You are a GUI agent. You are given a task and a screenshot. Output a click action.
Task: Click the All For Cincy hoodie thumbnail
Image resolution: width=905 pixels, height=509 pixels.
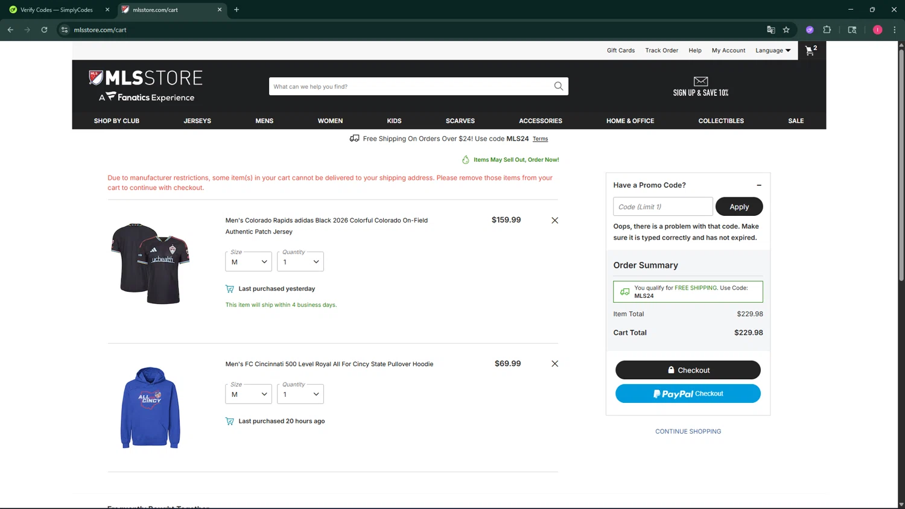[x=150, y=407]
